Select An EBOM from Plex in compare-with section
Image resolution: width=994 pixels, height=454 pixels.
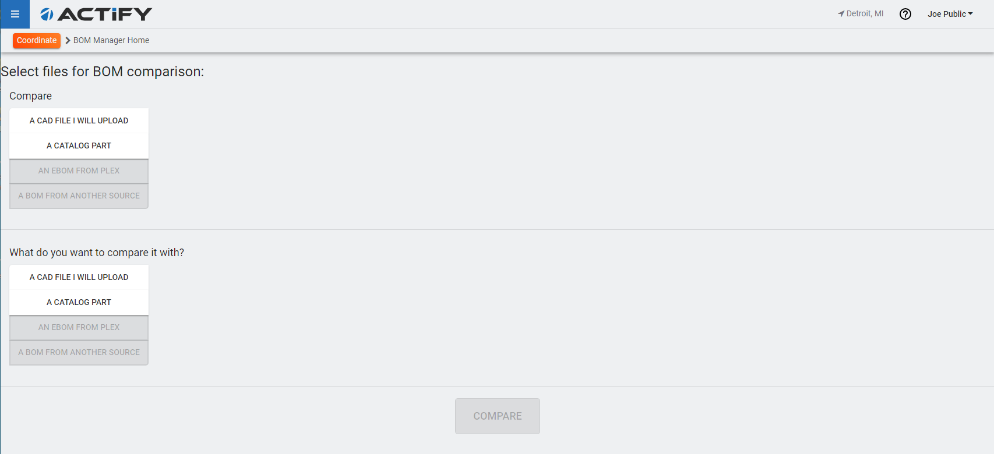[79, 327]
